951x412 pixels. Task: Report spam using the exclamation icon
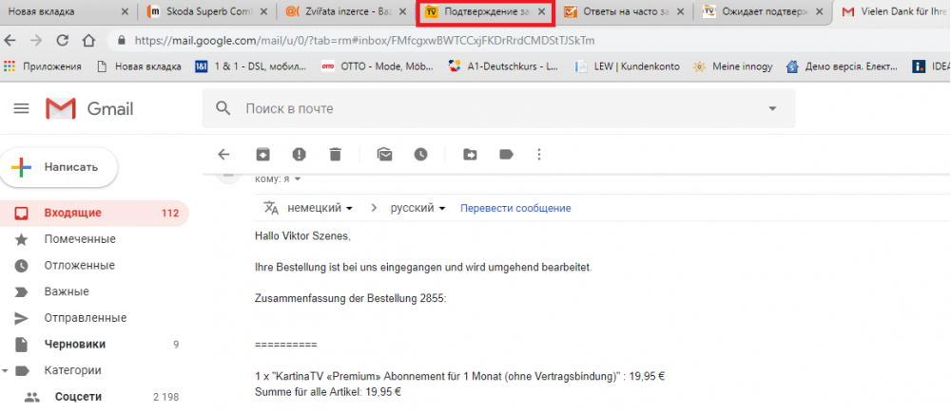pos(299,155)
